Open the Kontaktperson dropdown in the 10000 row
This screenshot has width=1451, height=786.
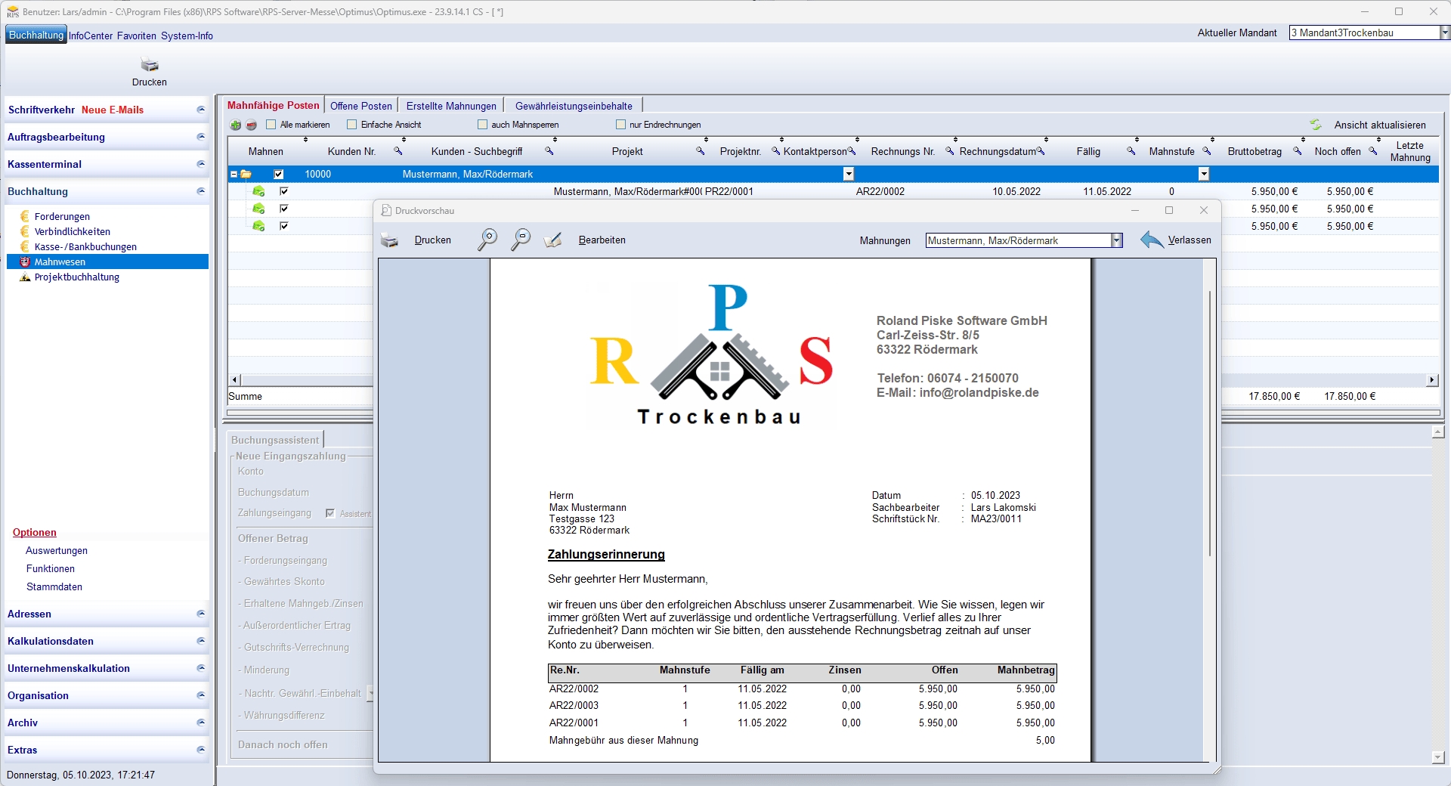tap(849, 174)
